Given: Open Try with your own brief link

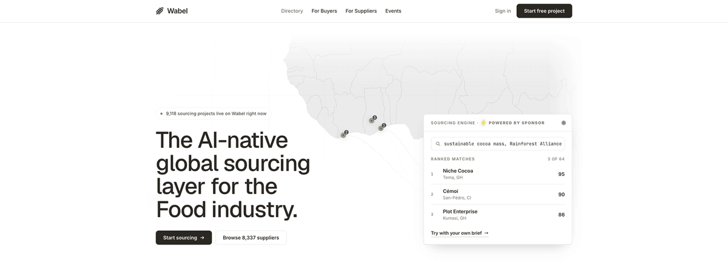Looking at the screenshot, I should (460, 233).
